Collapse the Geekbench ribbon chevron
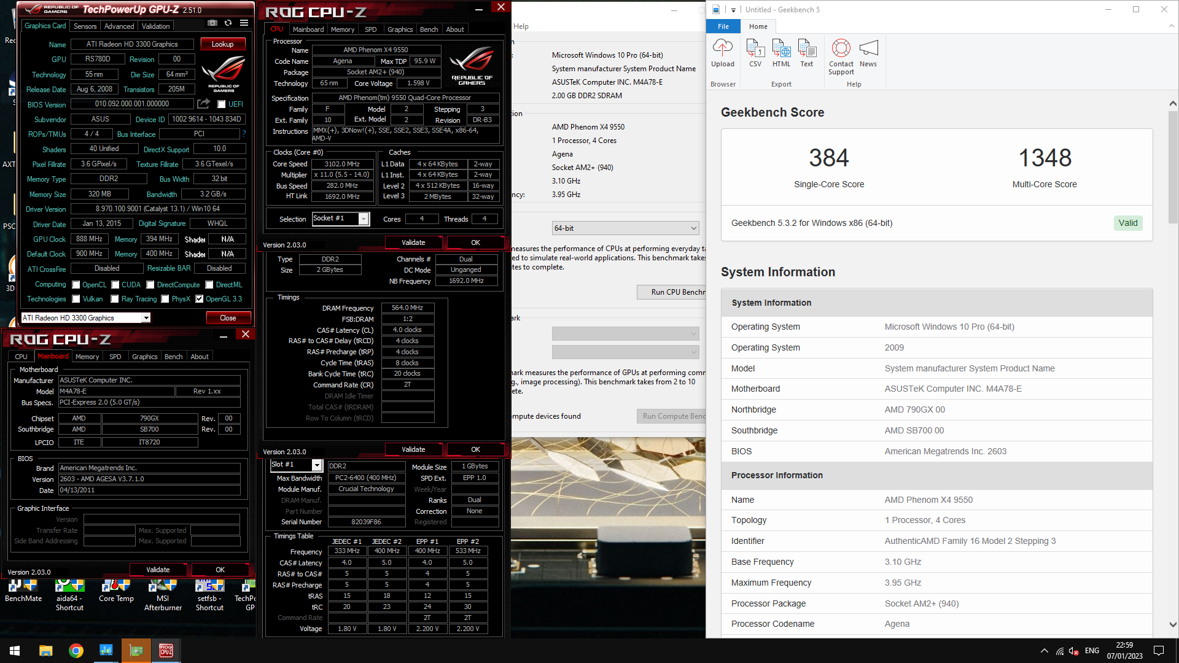Image resolution: width=1179 pixels, height=663 pixels. tap(1171, 26)
